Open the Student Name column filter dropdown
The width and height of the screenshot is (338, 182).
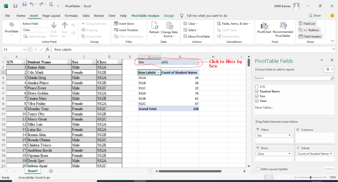tap(69, 62)
